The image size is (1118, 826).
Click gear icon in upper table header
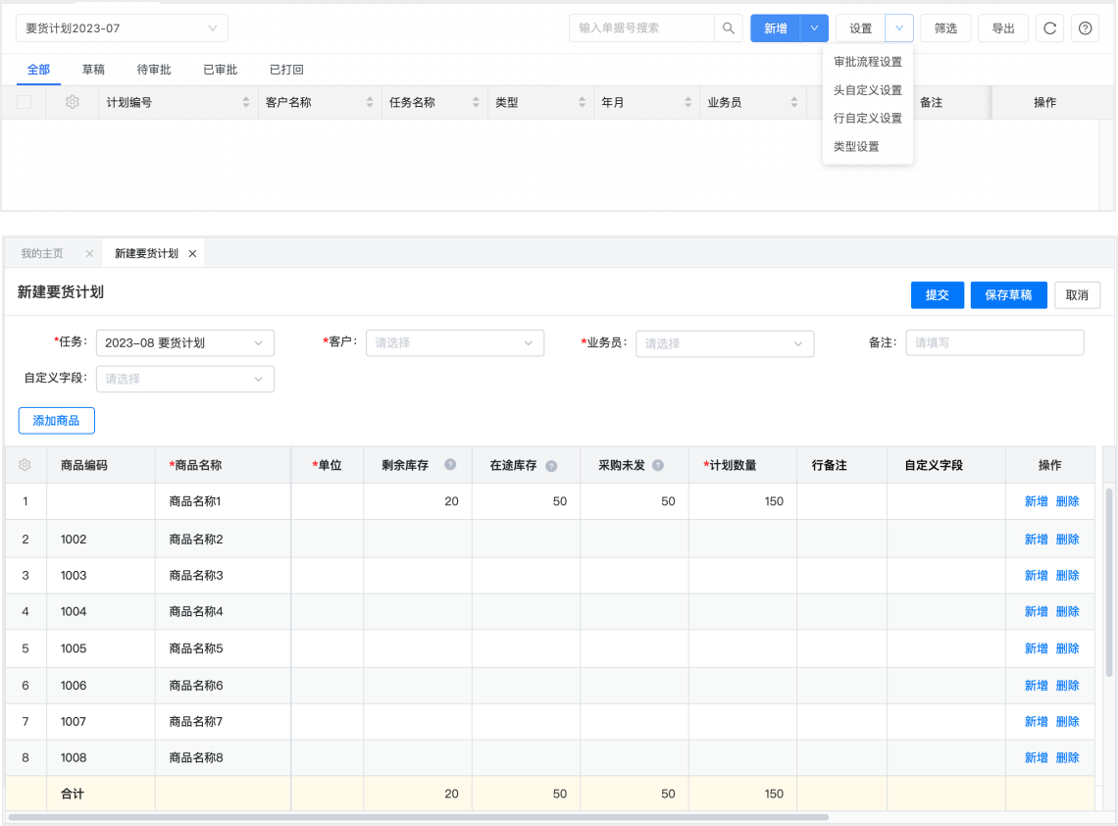73,102
